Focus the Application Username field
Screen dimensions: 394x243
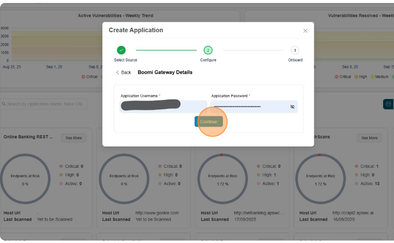point(163,106)
